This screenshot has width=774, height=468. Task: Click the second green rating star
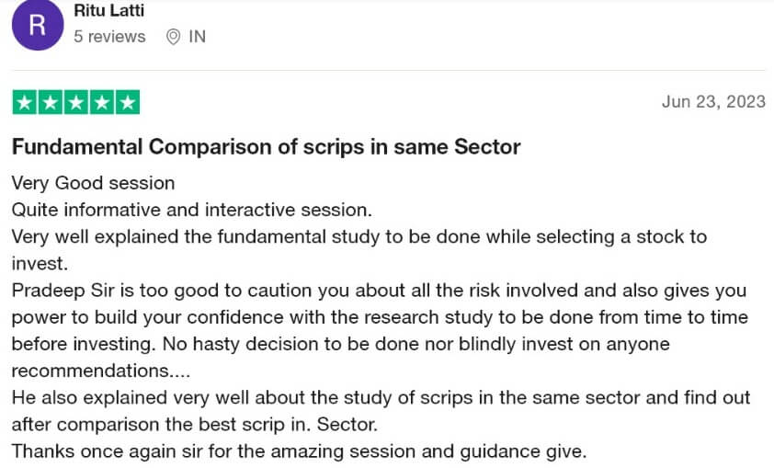(50, 103)
